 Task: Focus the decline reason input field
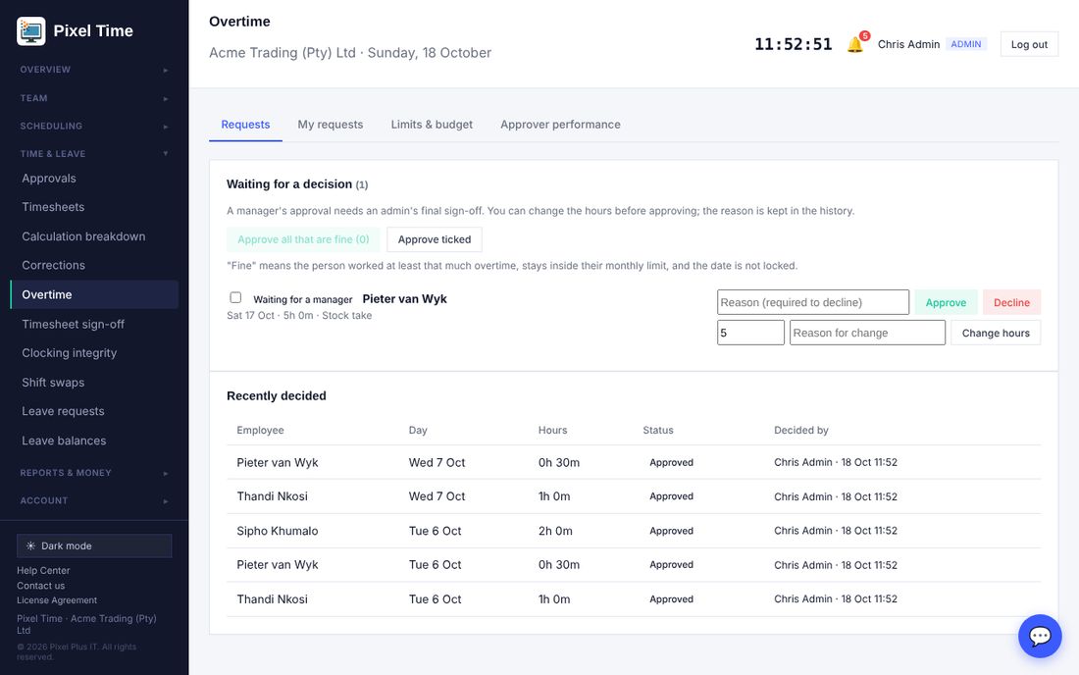[x=813, y=303]
